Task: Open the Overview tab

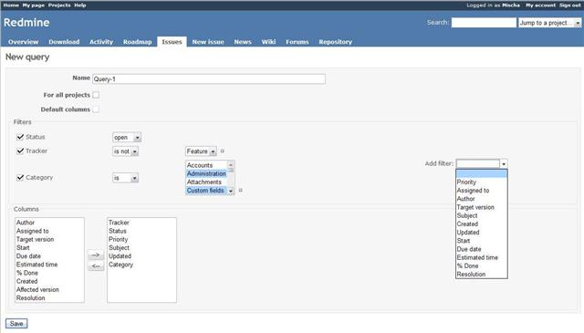Action: tap(24, 42)
